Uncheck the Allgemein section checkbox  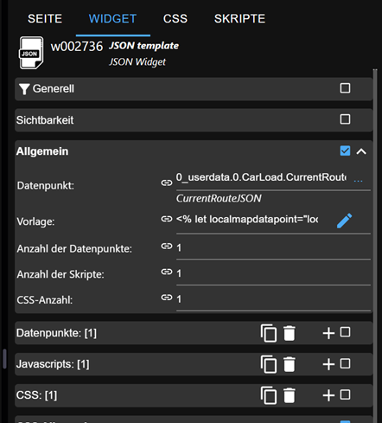[345, 151]
